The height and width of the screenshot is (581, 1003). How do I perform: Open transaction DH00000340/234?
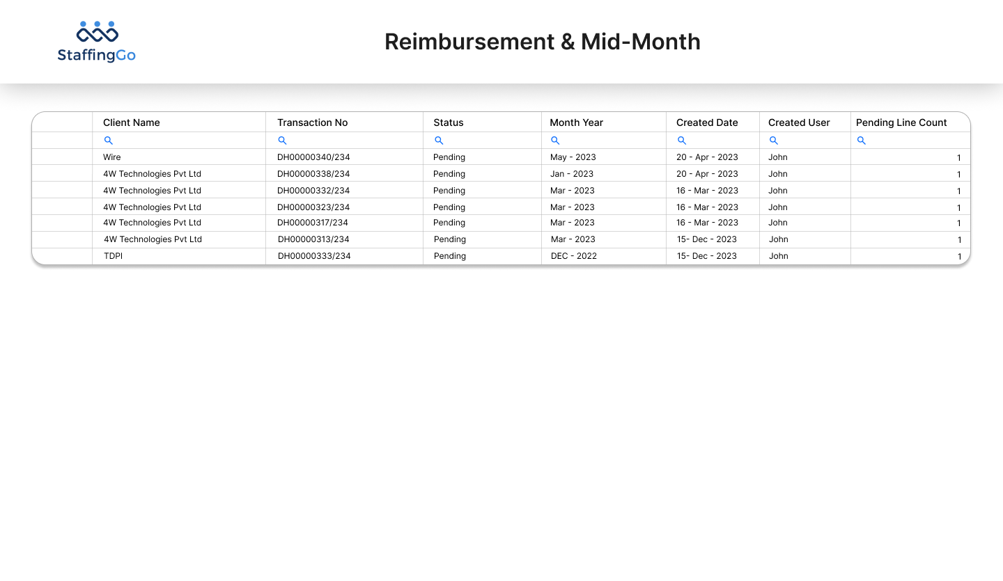point(313,157)
